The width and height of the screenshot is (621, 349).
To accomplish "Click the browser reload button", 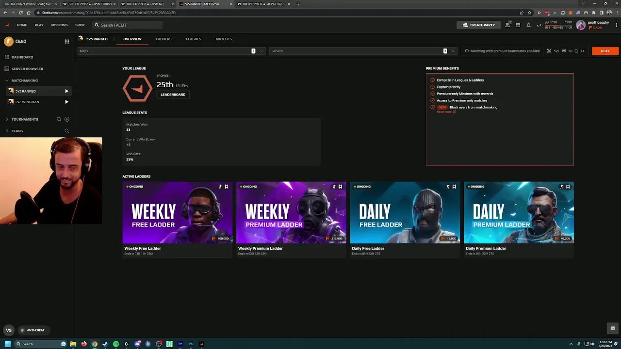I will pyautogui.click(x=20, y=13).
